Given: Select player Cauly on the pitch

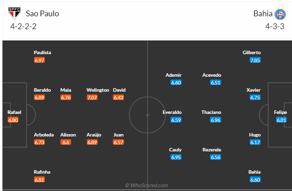Looking at the screenshot, I should tap(176, 150).
